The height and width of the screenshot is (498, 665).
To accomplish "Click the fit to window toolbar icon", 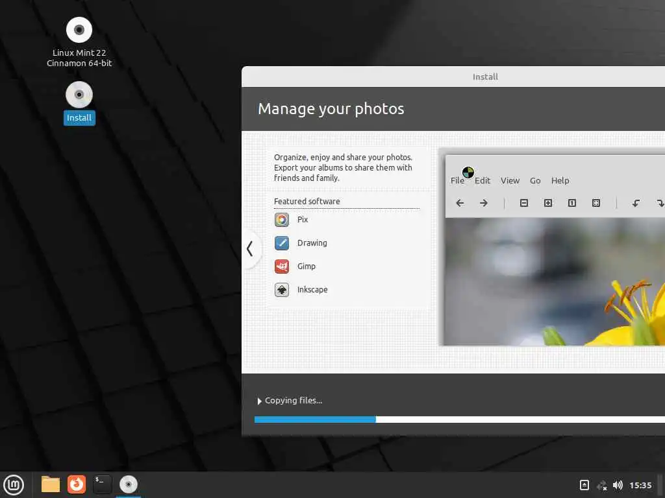I will point(596,203).
